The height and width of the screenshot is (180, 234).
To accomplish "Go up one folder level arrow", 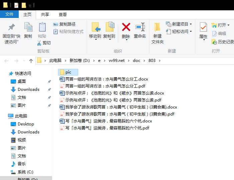I will click(31, 61).
